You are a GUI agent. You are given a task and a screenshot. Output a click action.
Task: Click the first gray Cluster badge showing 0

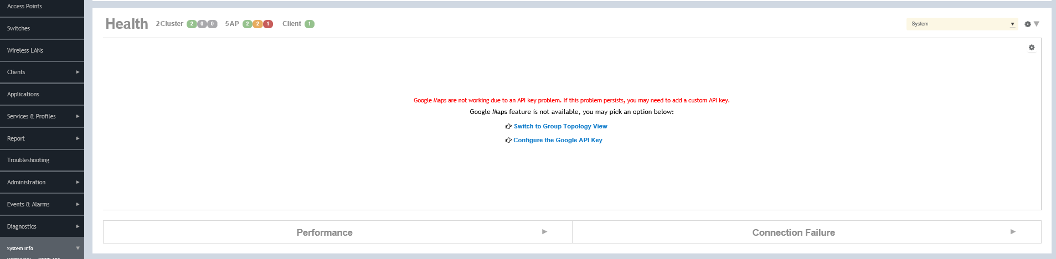(x=202, y=24)
